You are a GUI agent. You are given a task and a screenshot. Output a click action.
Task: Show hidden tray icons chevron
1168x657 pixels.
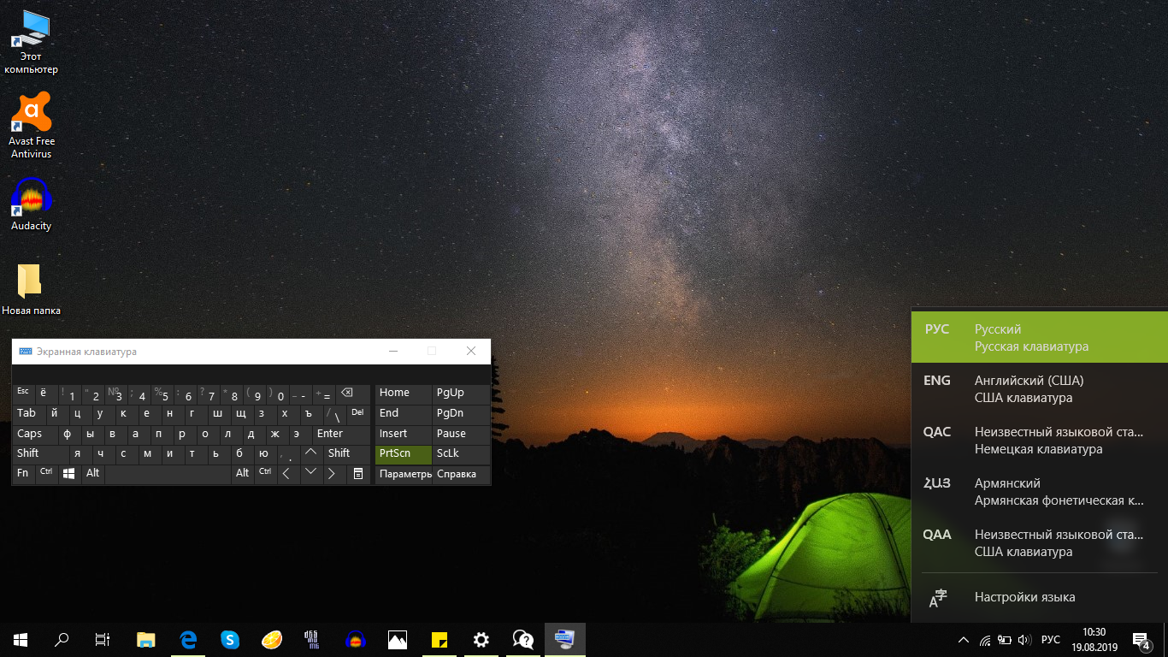point(964,640)
